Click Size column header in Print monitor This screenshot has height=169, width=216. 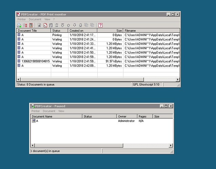[110, 31]
